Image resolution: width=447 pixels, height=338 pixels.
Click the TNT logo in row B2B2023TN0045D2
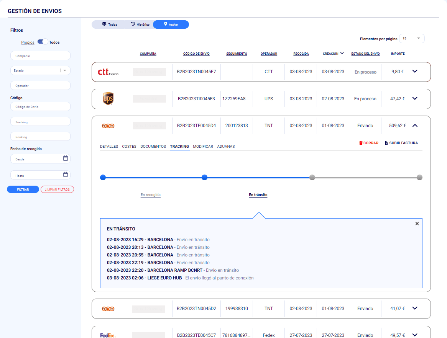pyautogui.click(x=108, y=309)
